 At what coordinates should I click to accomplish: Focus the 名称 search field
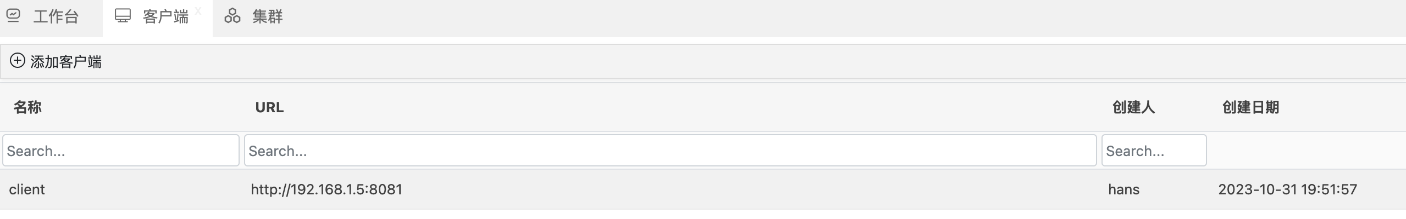click(121, 151)
